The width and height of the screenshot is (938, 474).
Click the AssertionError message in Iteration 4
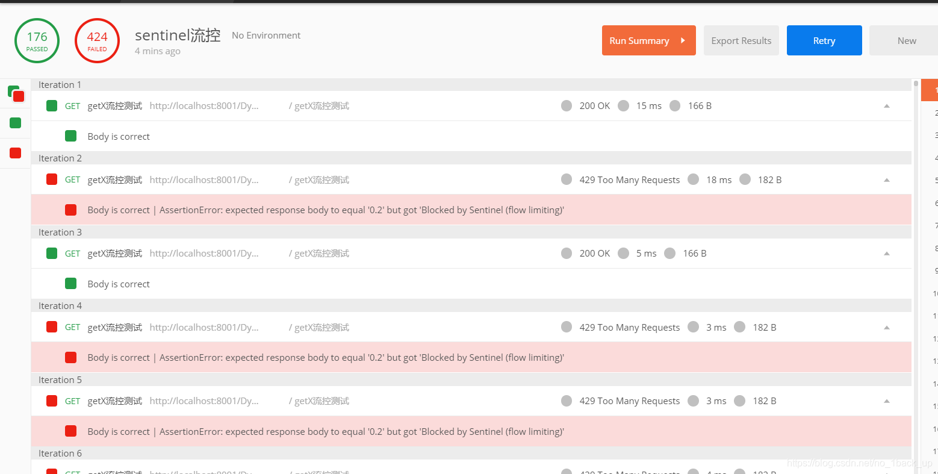(362, 358)
